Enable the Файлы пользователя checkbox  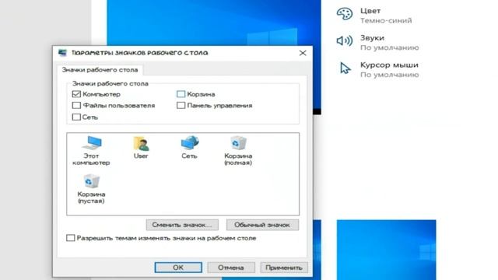76,106
